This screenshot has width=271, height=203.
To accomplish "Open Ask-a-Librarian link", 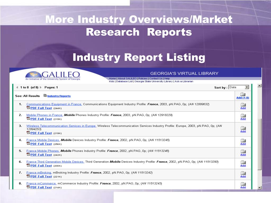I will [184, 81].
